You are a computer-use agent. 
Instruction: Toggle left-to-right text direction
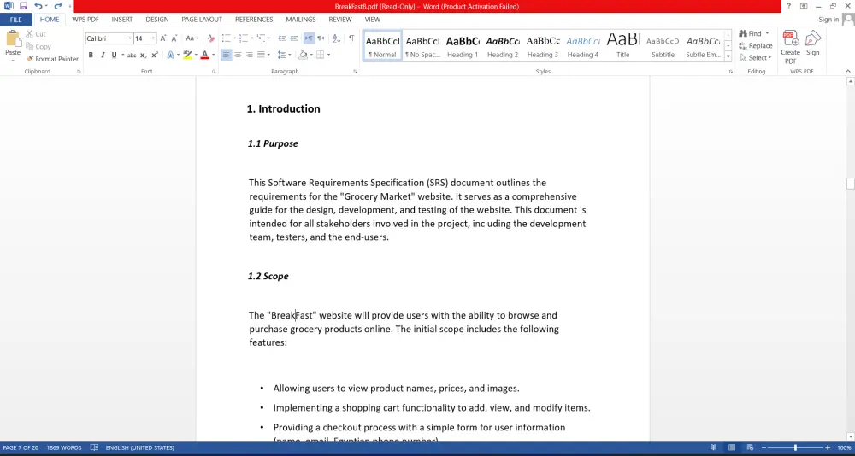310,38
